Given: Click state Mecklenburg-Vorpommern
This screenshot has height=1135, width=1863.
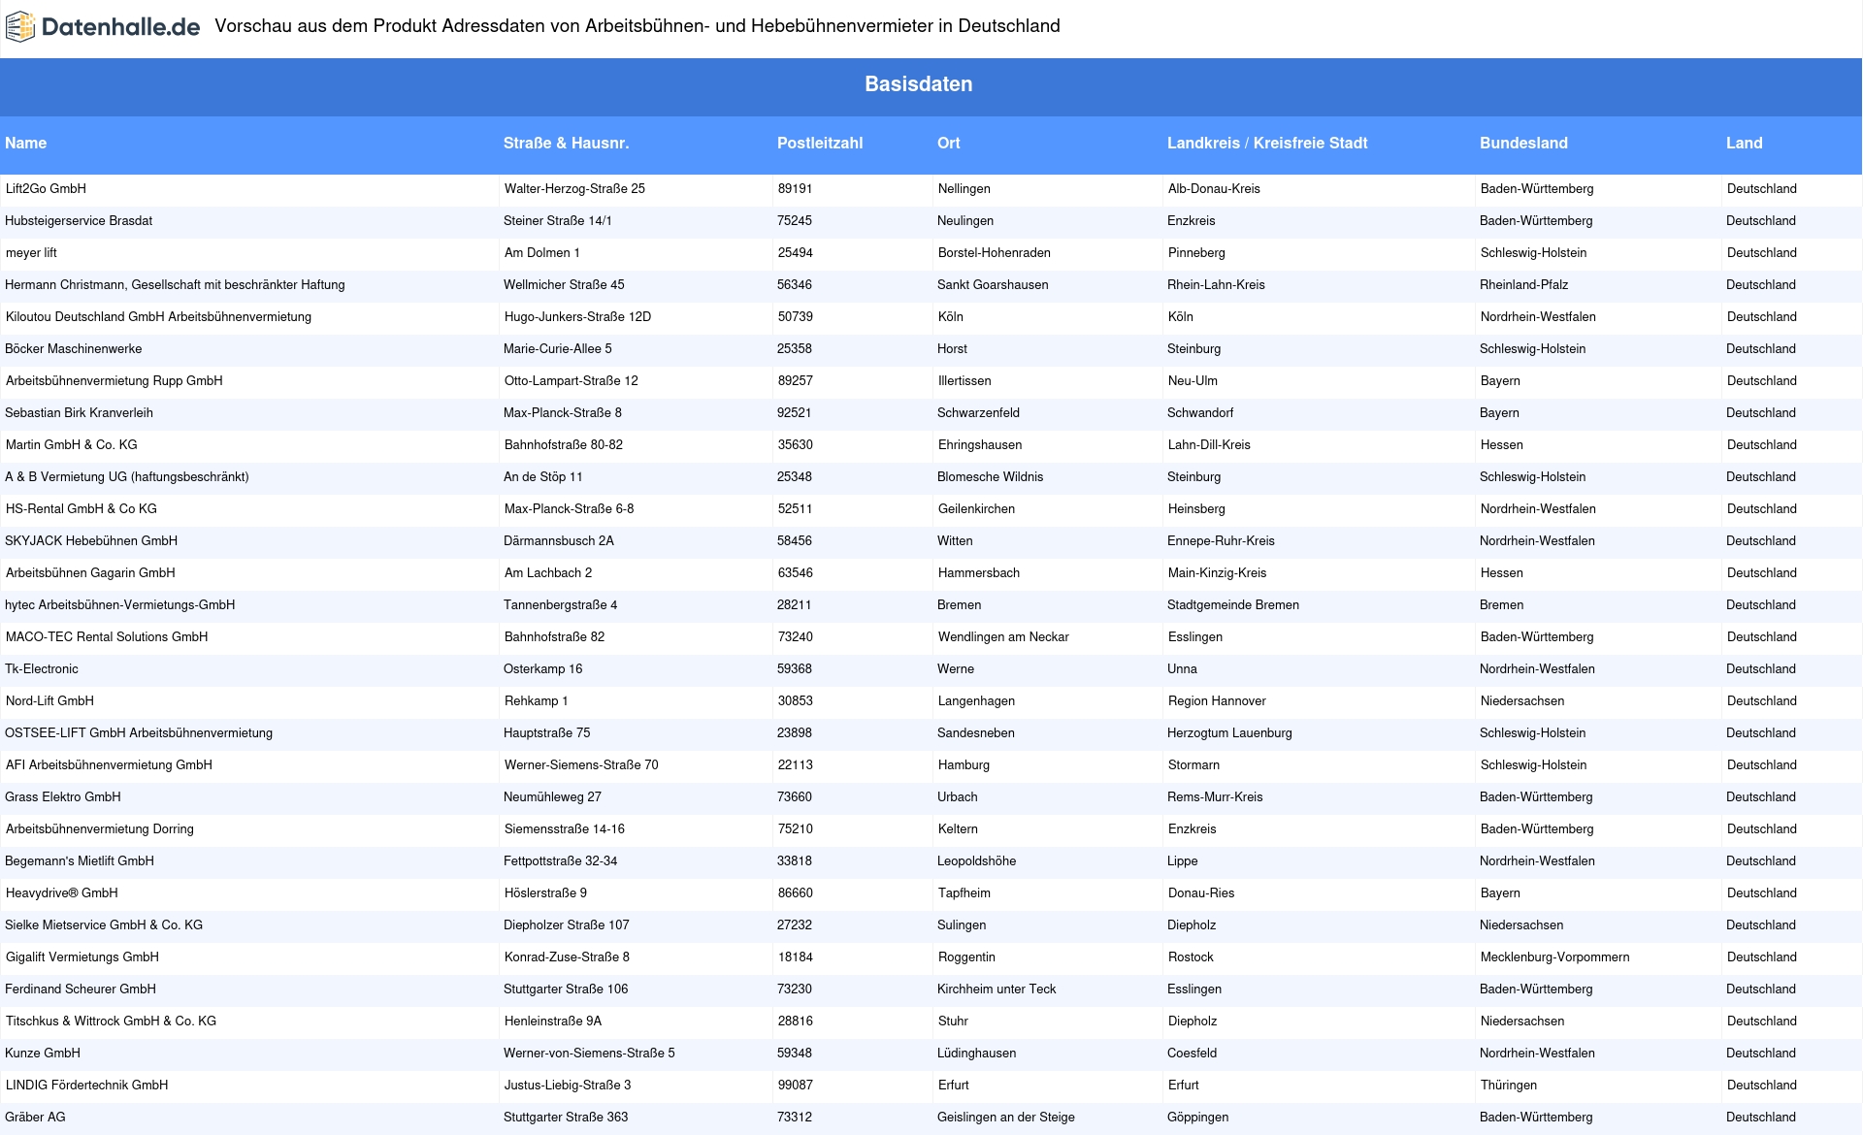Looking at the screenshot, I should 1554,957.
